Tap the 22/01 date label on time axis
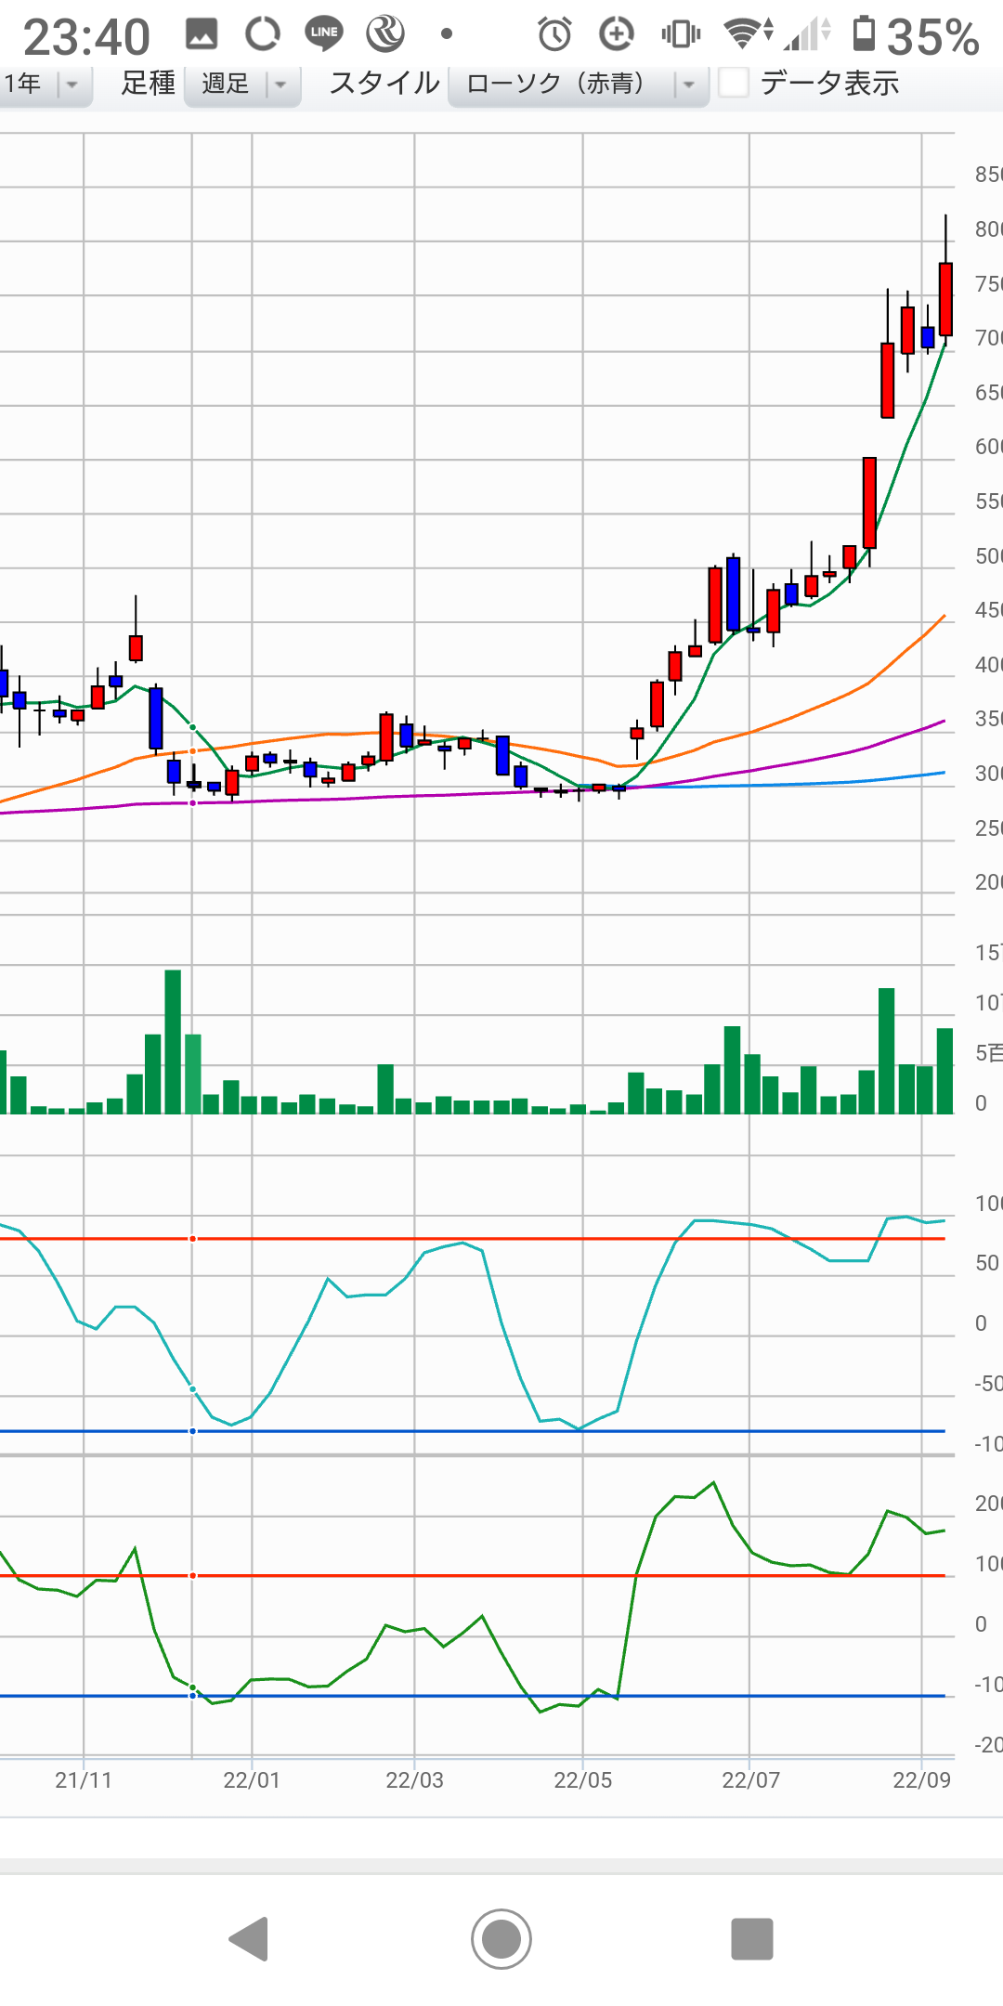1003x2006 pixels. (x=251, y=1779)
